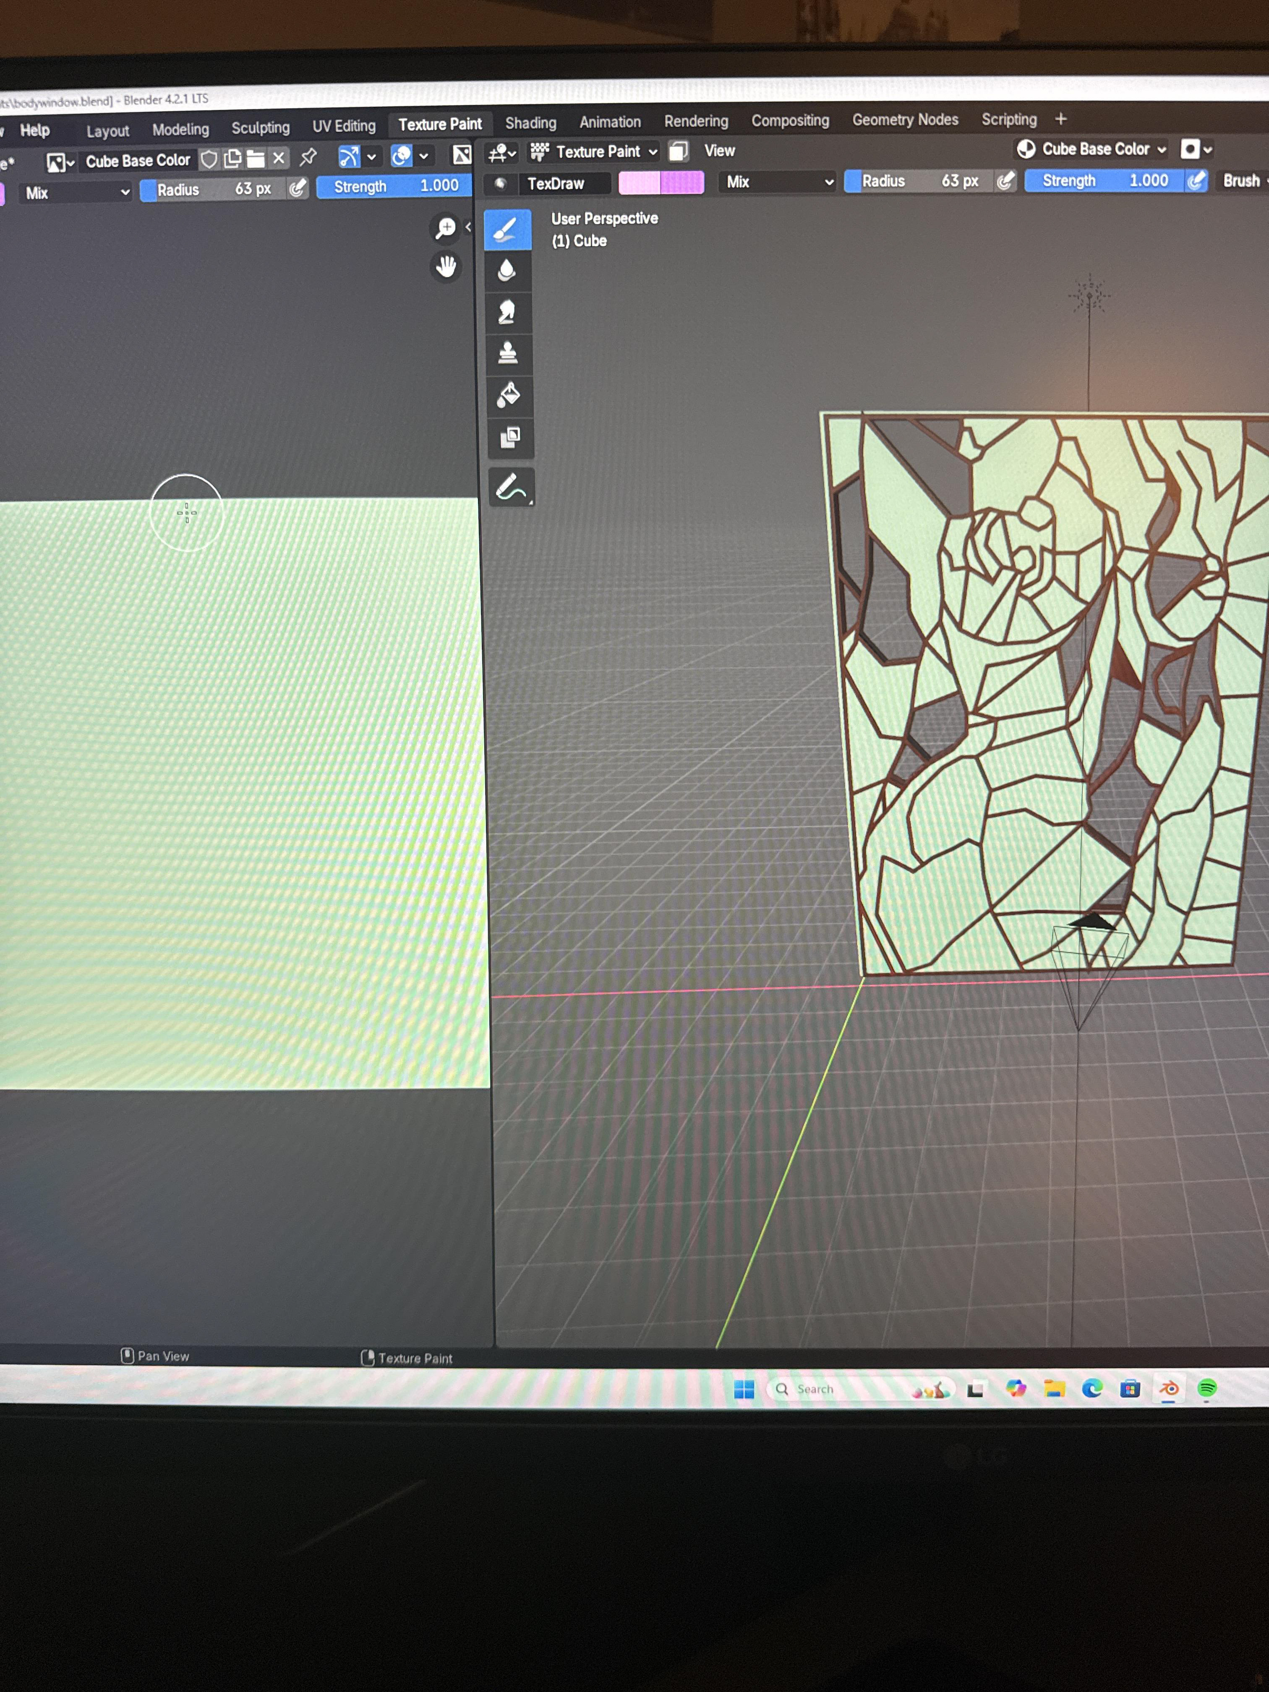
Task: Toggle pin image in the image editor
Action: coord(308,157)
